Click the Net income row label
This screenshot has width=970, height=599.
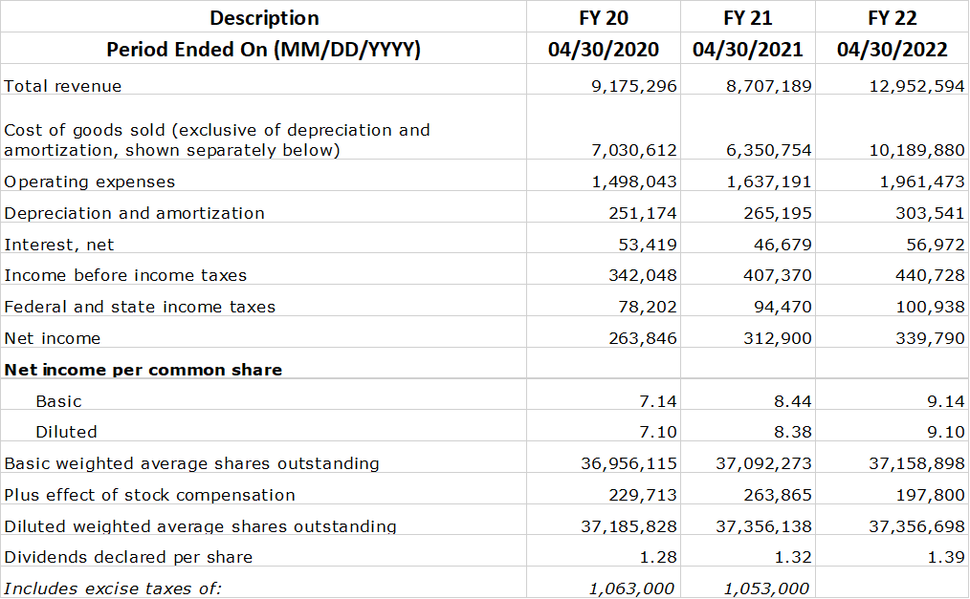[52, 338]
